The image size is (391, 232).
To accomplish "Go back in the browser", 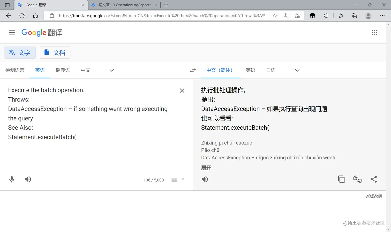I will tap(9, 16).
